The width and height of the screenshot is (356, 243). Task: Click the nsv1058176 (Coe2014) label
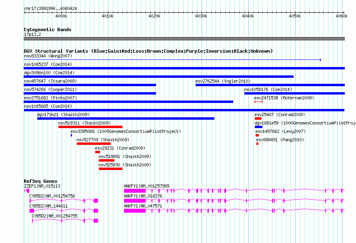[268, 89]
